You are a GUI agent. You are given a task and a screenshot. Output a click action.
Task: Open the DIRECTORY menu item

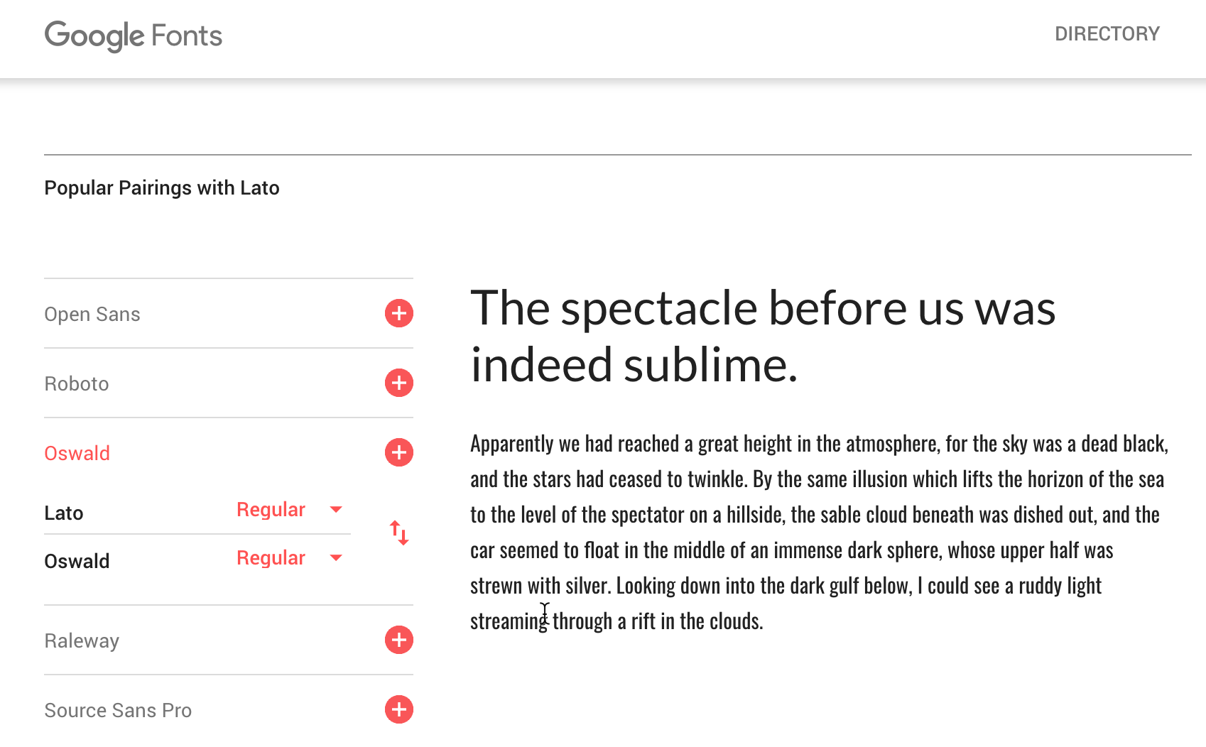[1107, 33]
